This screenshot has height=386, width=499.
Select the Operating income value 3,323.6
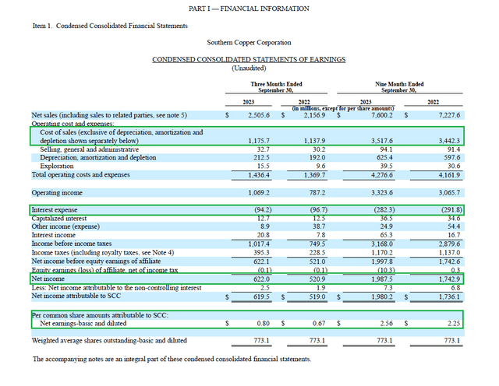(382, 193)
